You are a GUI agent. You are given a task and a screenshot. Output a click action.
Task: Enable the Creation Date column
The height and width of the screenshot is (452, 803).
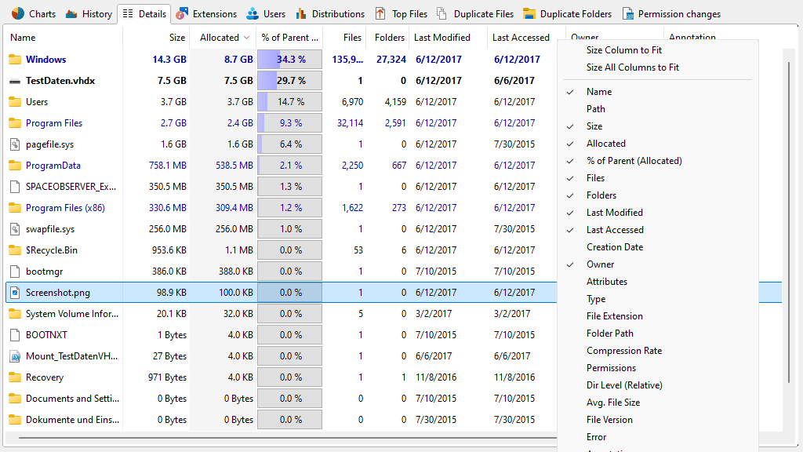[614, 247]
